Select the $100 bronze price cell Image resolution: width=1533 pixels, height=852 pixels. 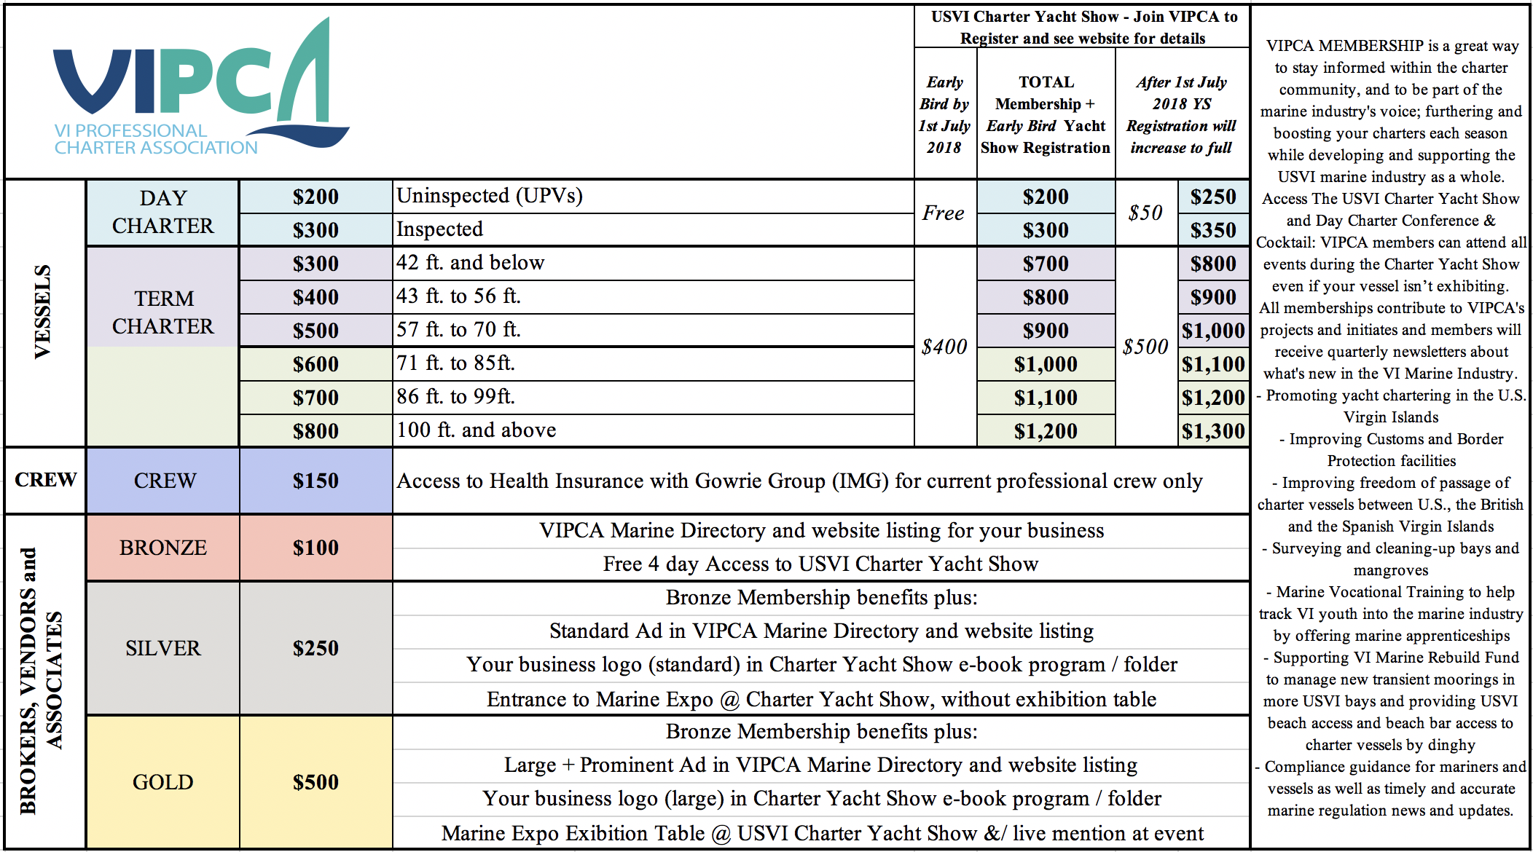[315, 548]
